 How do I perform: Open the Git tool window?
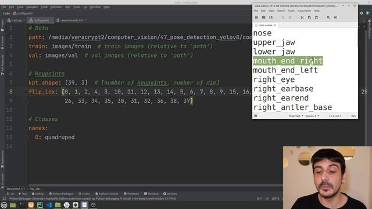[10, 194]
